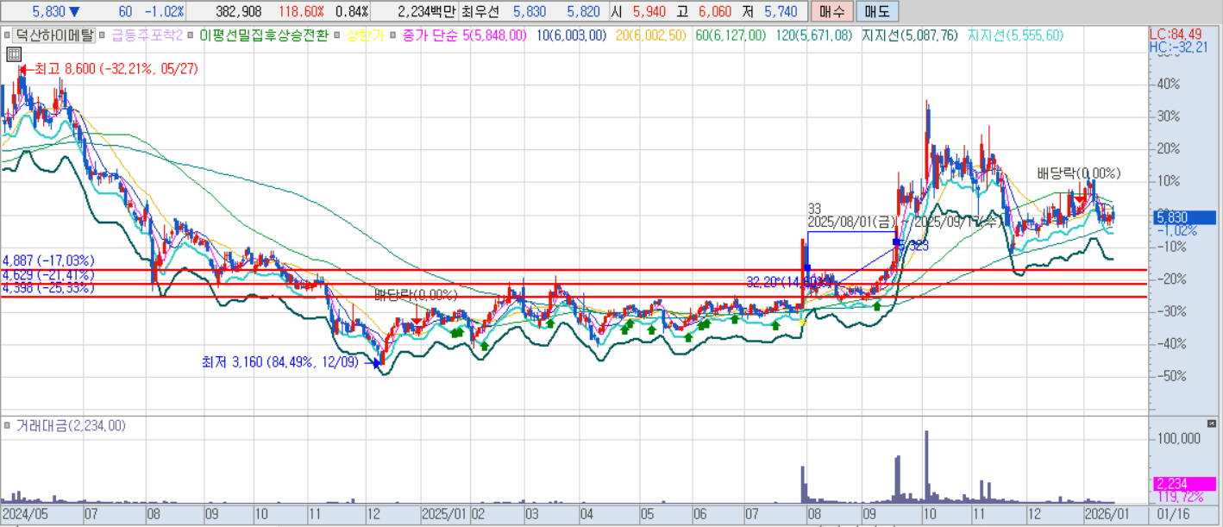1223x527 pixels.
Task: Click the 2,234백만 trading value field
Action: (x=426, y=11)
